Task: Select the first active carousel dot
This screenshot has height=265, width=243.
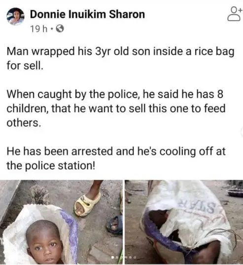Action: click(112, 258)
